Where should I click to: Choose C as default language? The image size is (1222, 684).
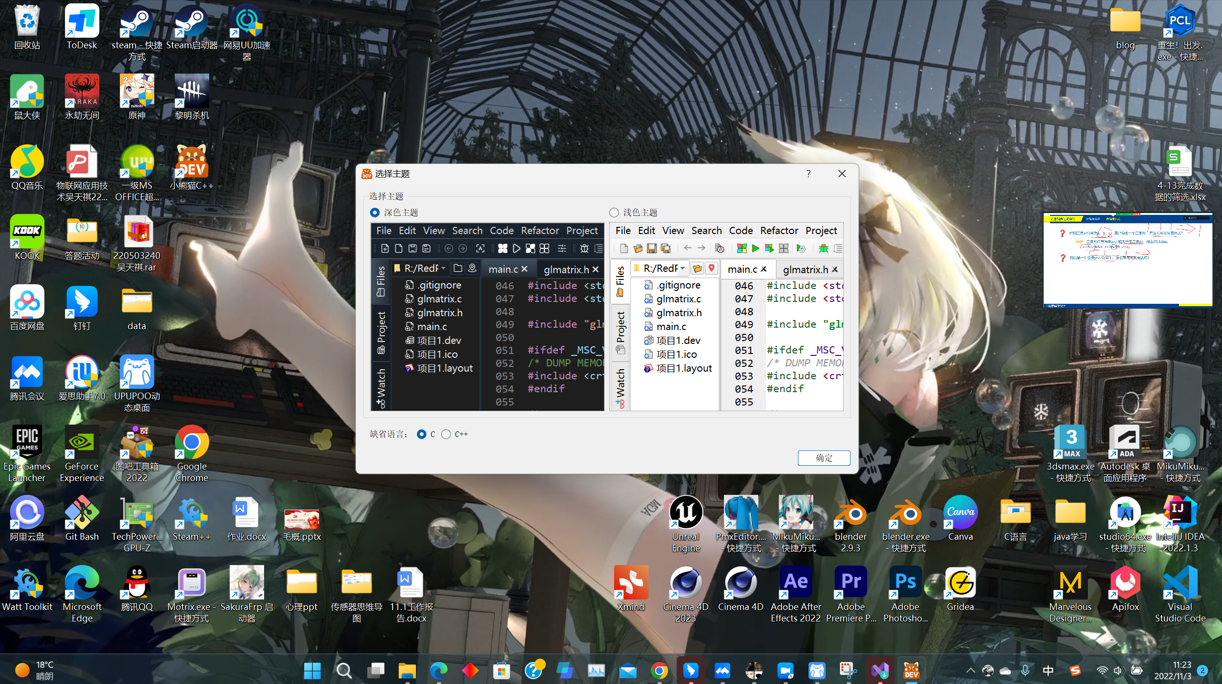coord(422,434)
